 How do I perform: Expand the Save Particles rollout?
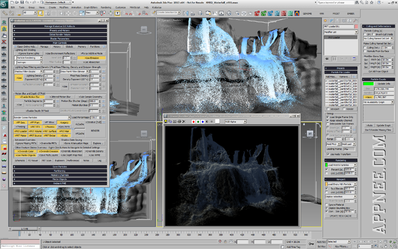60,167
